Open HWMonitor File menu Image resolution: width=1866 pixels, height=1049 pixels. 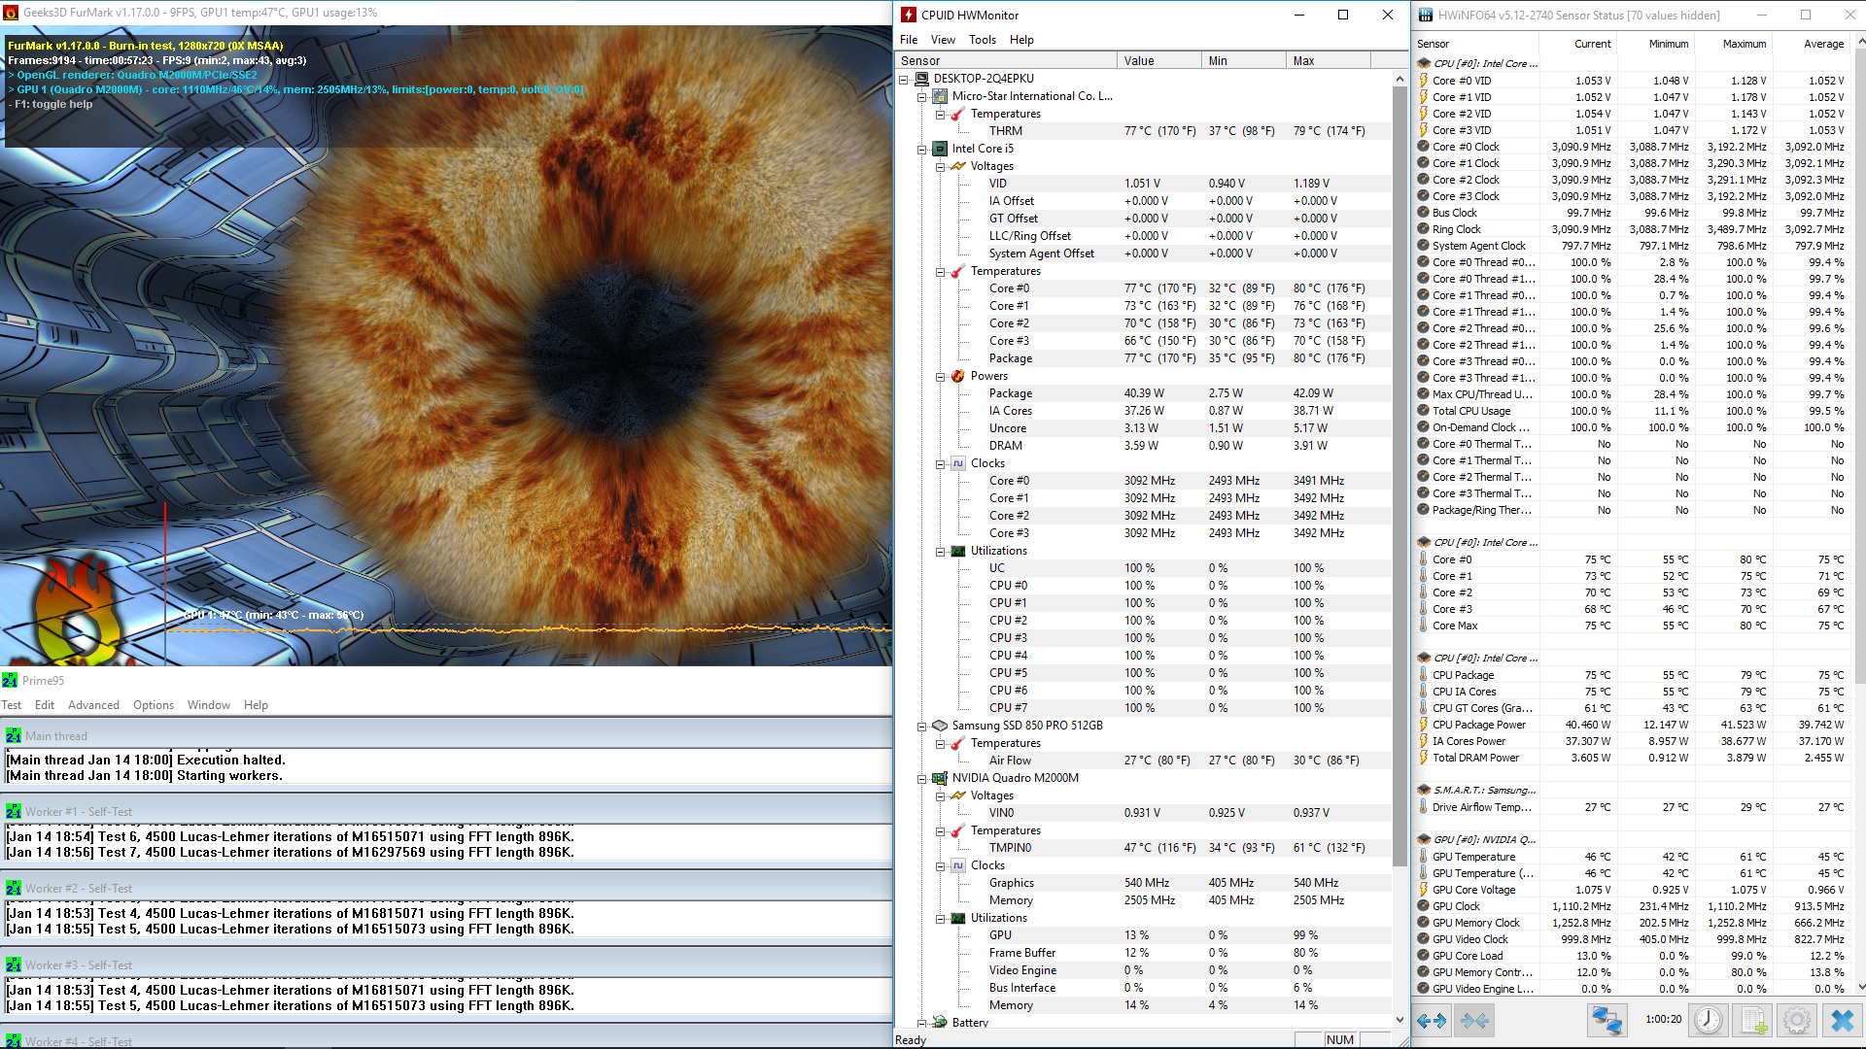pyautogui.click(x=909, y=40)
